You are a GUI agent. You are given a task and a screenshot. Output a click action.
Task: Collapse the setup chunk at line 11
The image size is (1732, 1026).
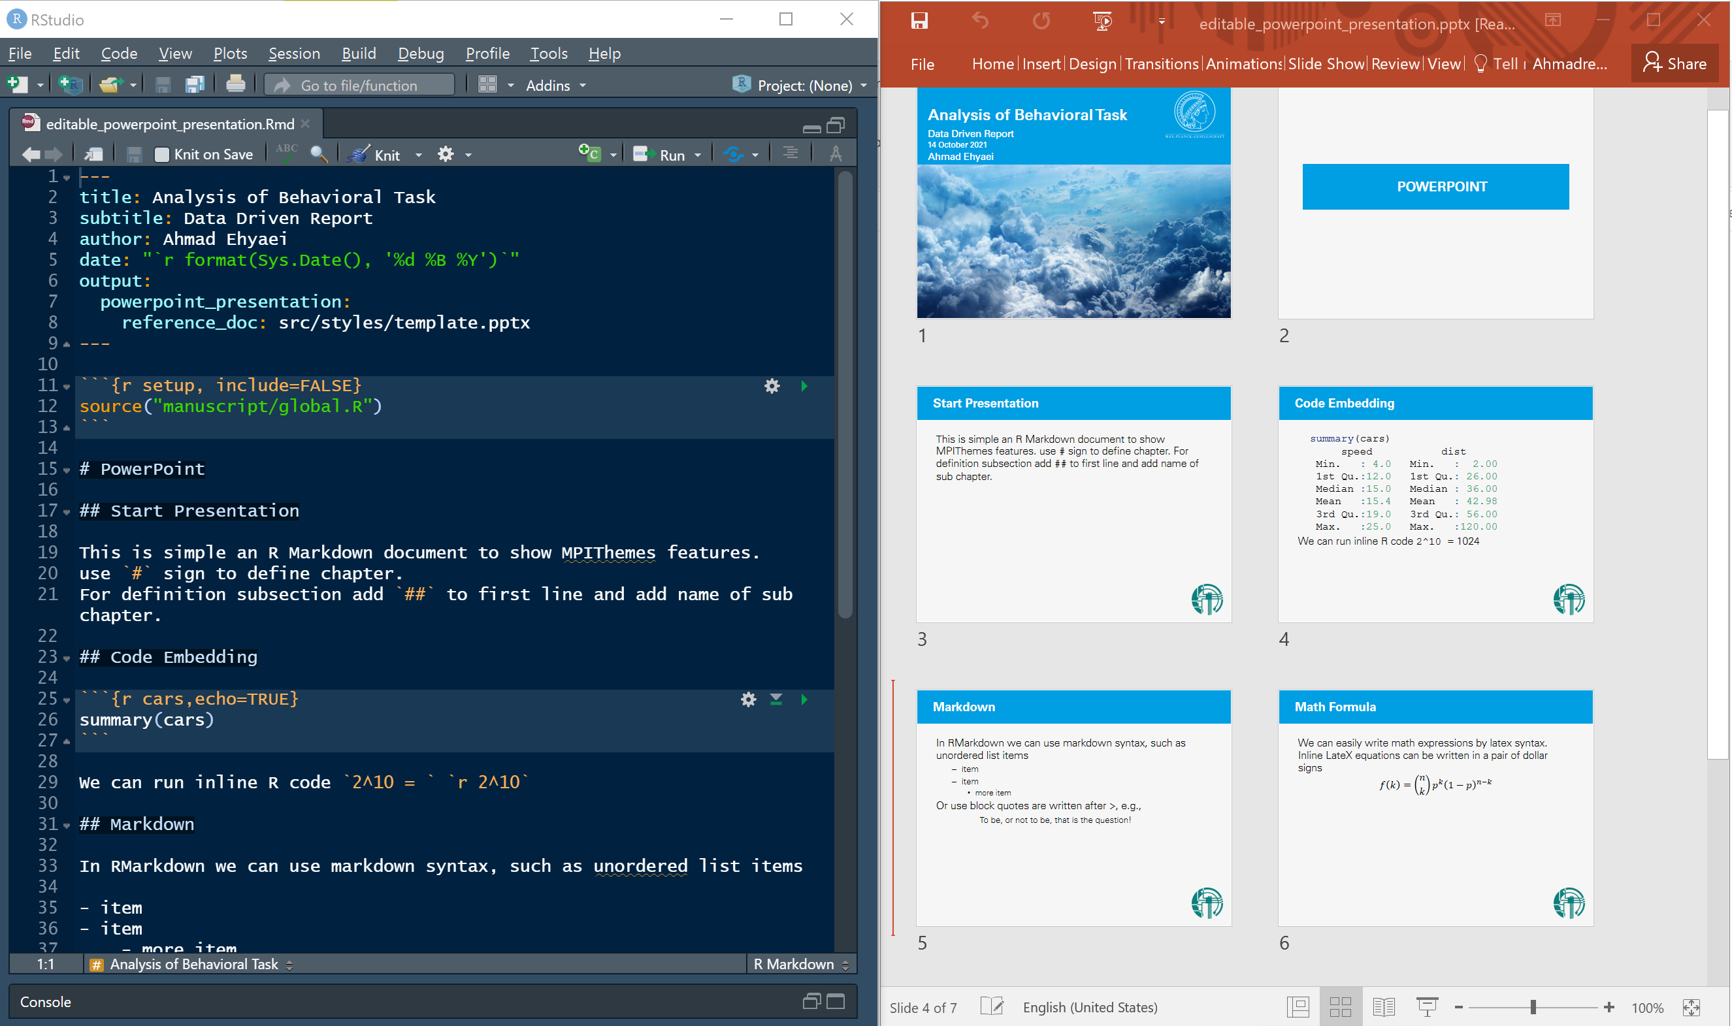tap(67, 387)
